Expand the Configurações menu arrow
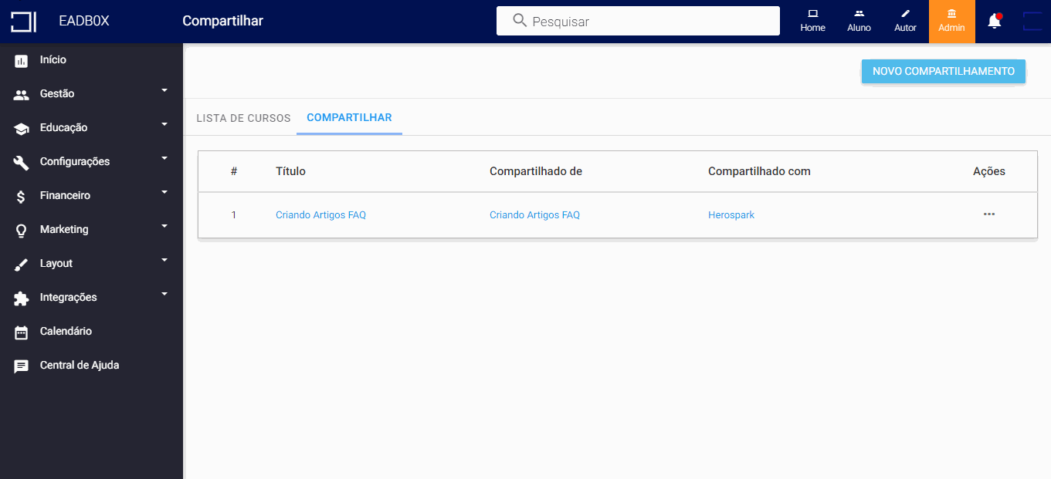Screen dimensions: 1051x479 coord(164,158)
